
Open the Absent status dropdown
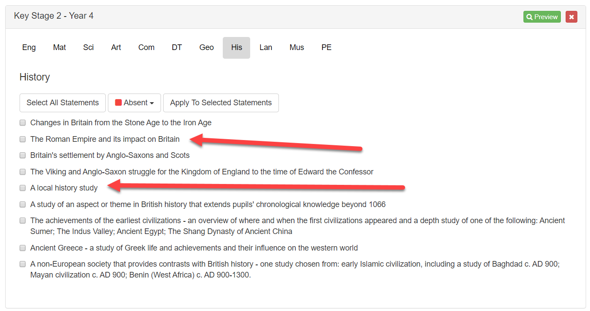coord(134,103)
